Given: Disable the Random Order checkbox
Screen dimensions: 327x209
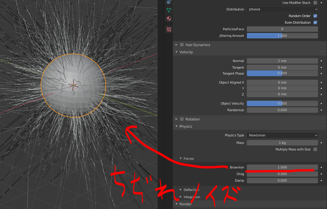Looking at the screenshot, I should point(315,16).
